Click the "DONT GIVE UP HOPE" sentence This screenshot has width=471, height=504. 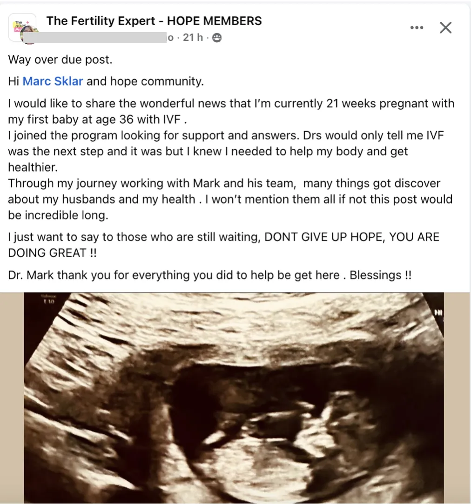[x=223, y=245]
